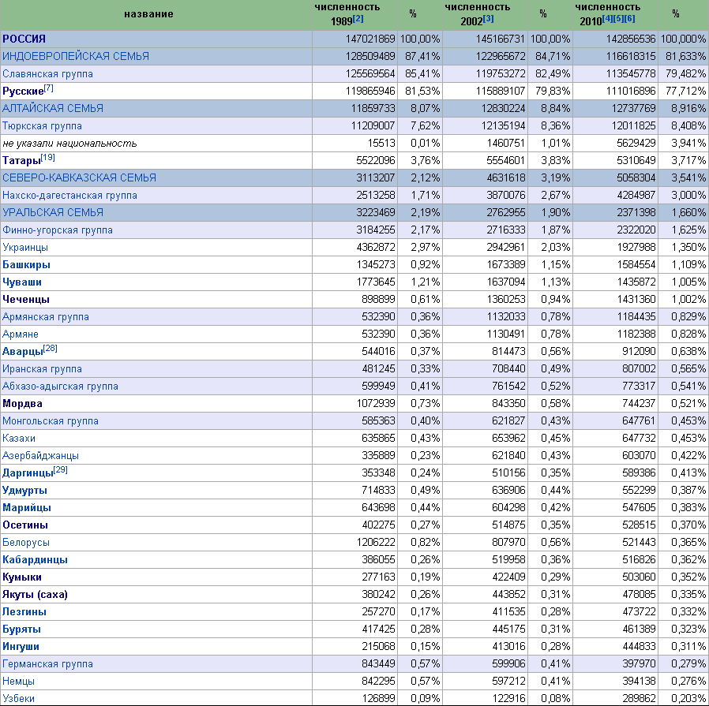Open ИНДОЕВРОПЕЙСКАЯ СЕМЬЯ link

coord(76,57)
